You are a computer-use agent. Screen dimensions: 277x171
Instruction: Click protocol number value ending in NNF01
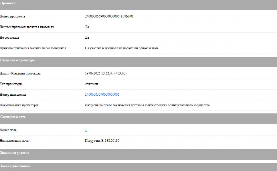[109, 16]
